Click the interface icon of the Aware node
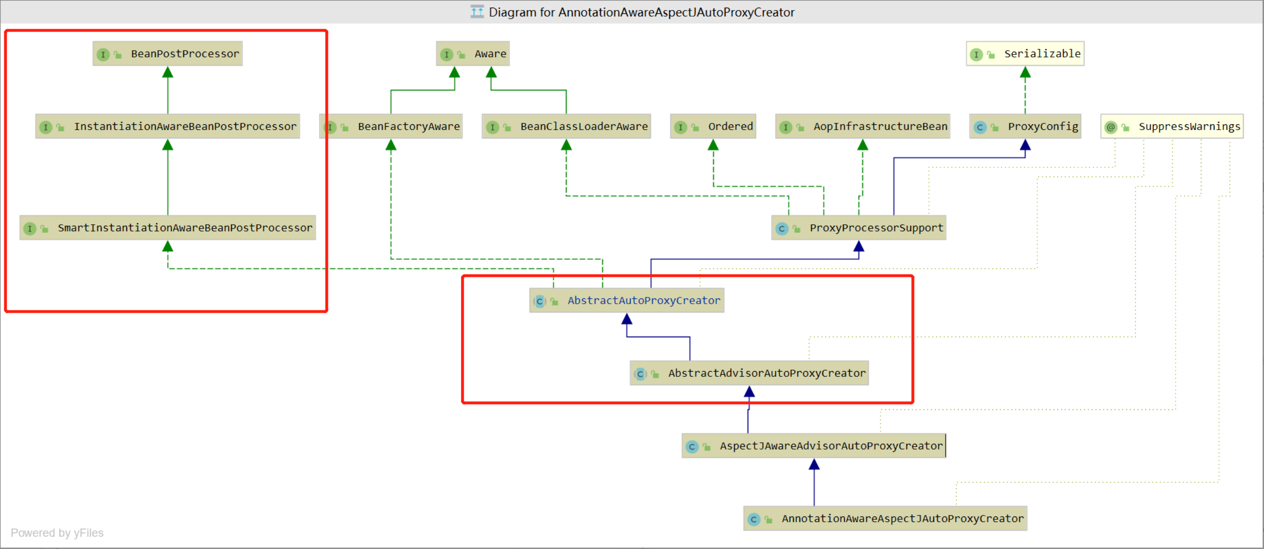1264x549 pixels. (x=446, y=55)
